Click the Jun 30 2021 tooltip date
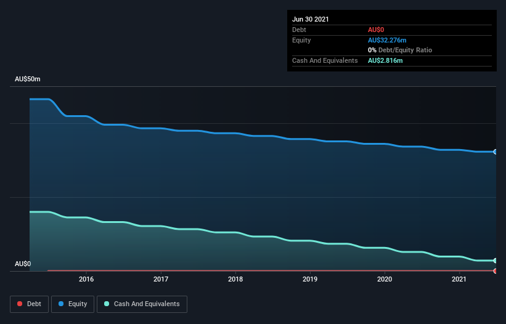Image resolution: width=506 pixels, height=324 pixels. (x=311, y=19)
